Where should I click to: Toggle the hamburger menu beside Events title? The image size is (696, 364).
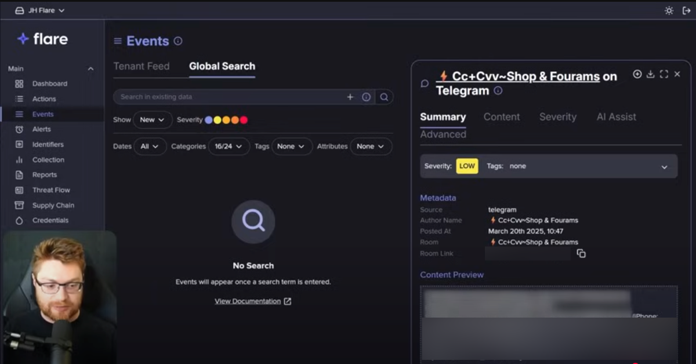pos(118,41)
